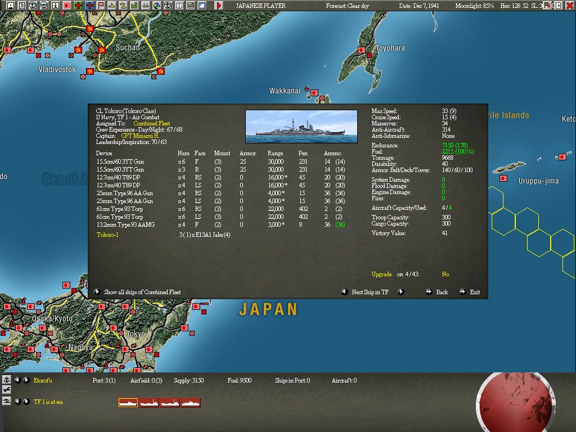
Task: Click the red plane on blue background icon
Action: (x=89, y=5)
